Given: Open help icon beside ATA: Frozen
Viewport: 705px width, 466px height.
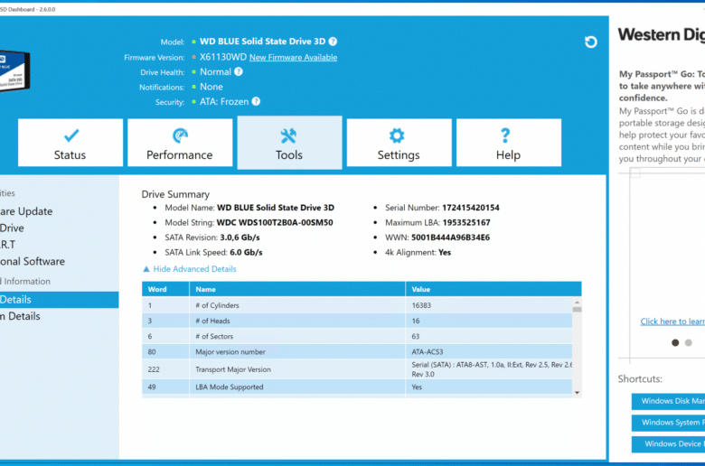Looking at the screenshot, I should coord(256,101).
